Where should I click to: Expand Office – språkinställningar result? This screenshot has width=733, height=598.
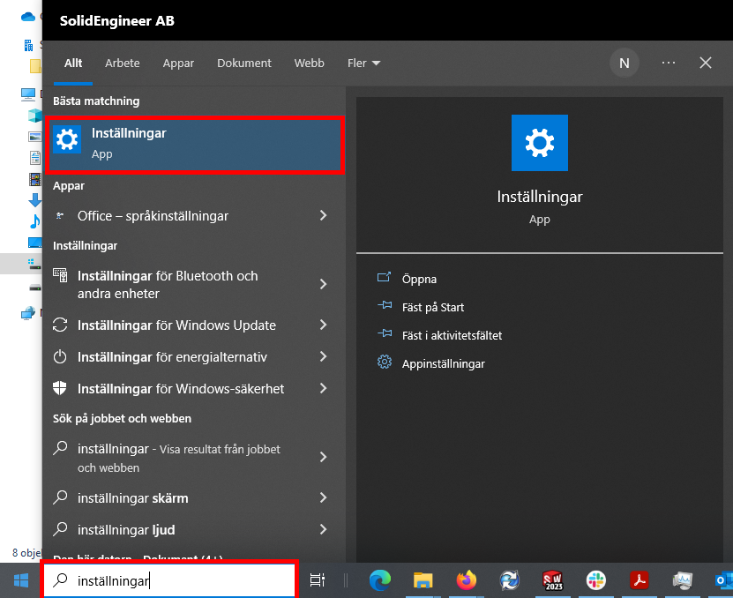323,216
